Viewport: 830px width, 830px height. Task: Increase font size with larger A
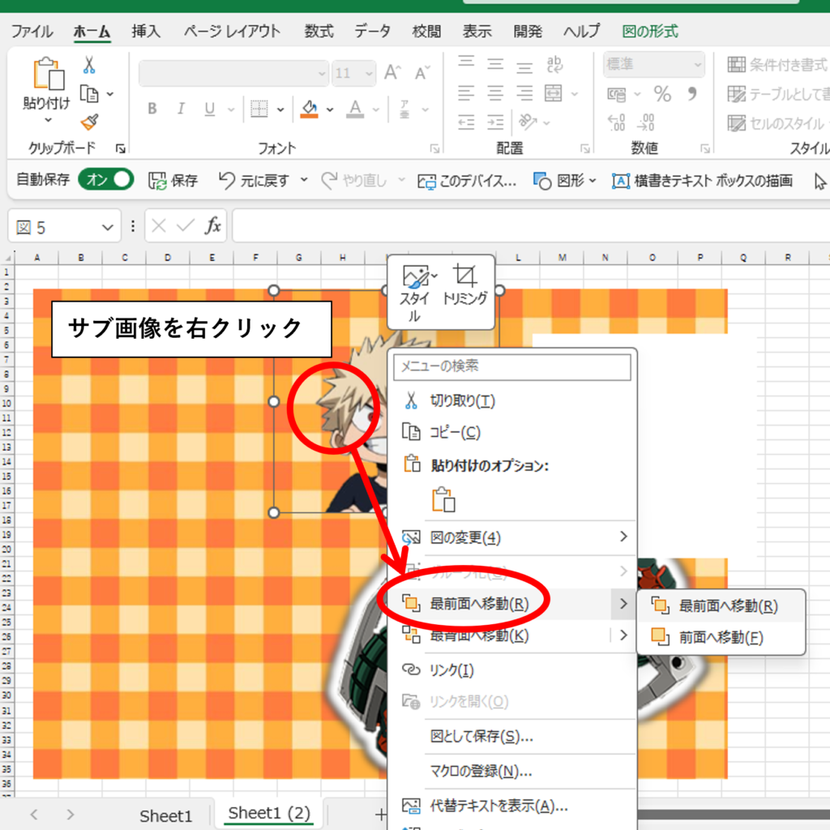[x=393, y=72]
